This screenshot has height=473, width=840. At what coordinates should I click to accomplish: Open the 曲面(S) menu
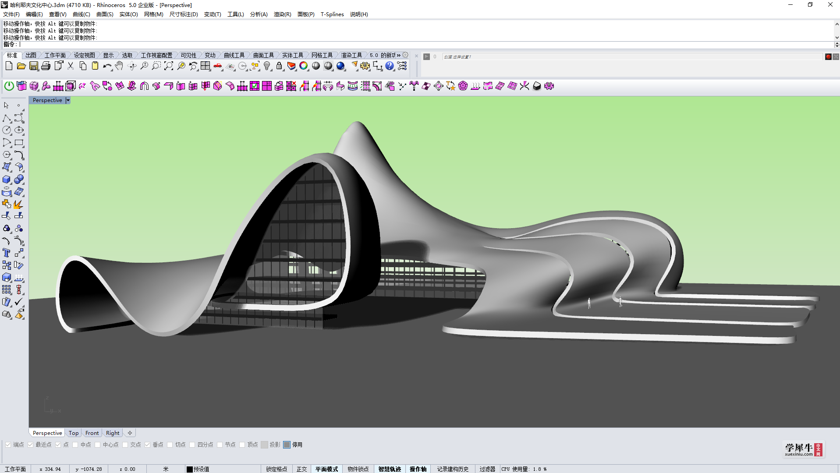tap(105, 14)
